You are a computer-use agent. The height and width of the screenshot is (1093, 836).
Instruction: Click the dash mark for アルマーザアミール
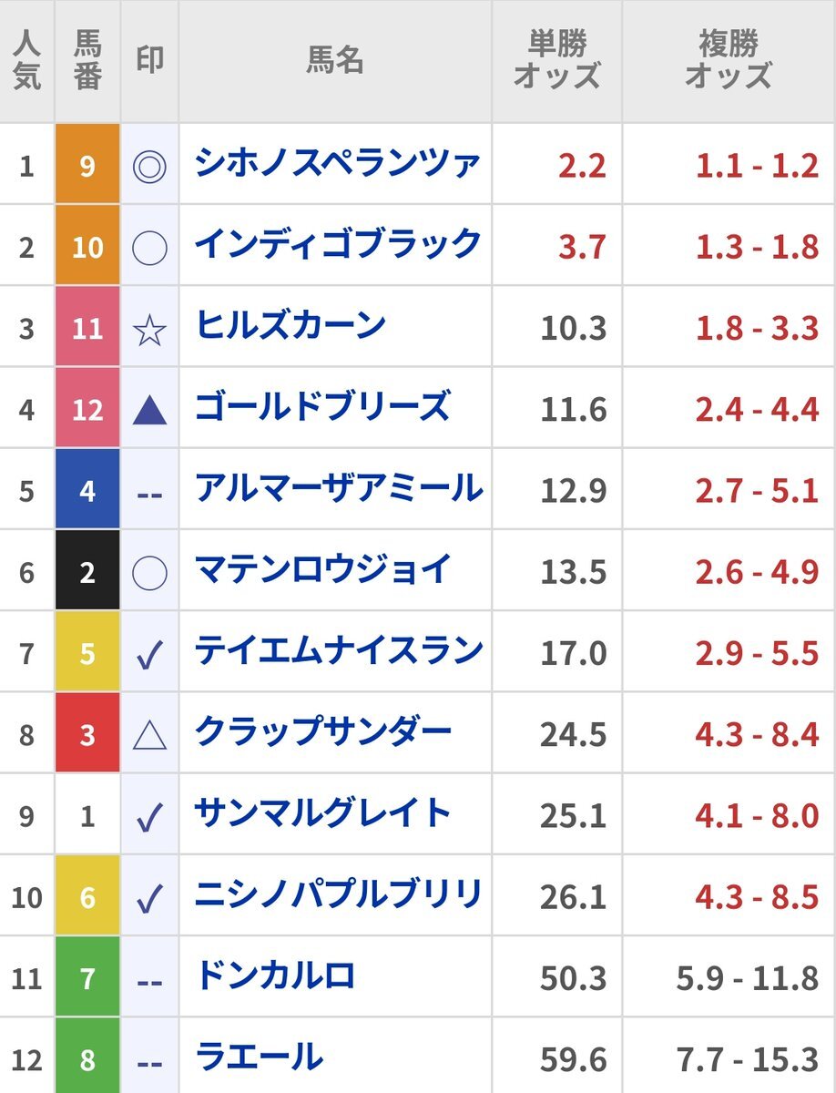point(149,493)
